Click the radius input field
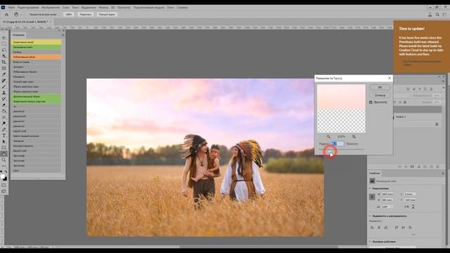The width and height of the screenshot is (450, 253). (337, 143)
